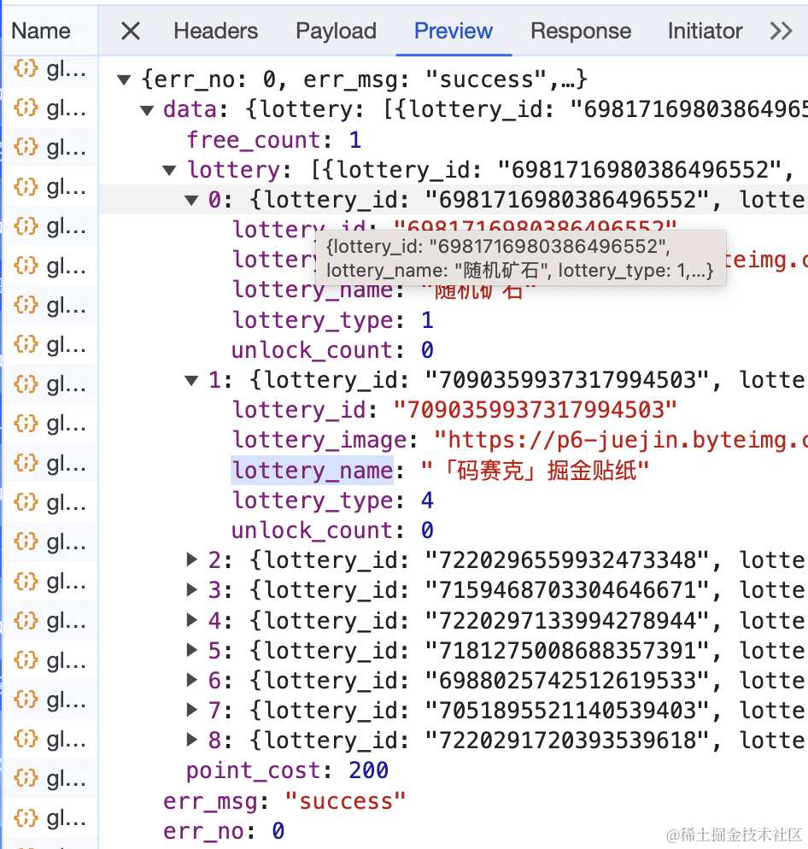The height and width of the screenshot is (849, 808).
Task: Expand lottery item 2
Action: 191,559
